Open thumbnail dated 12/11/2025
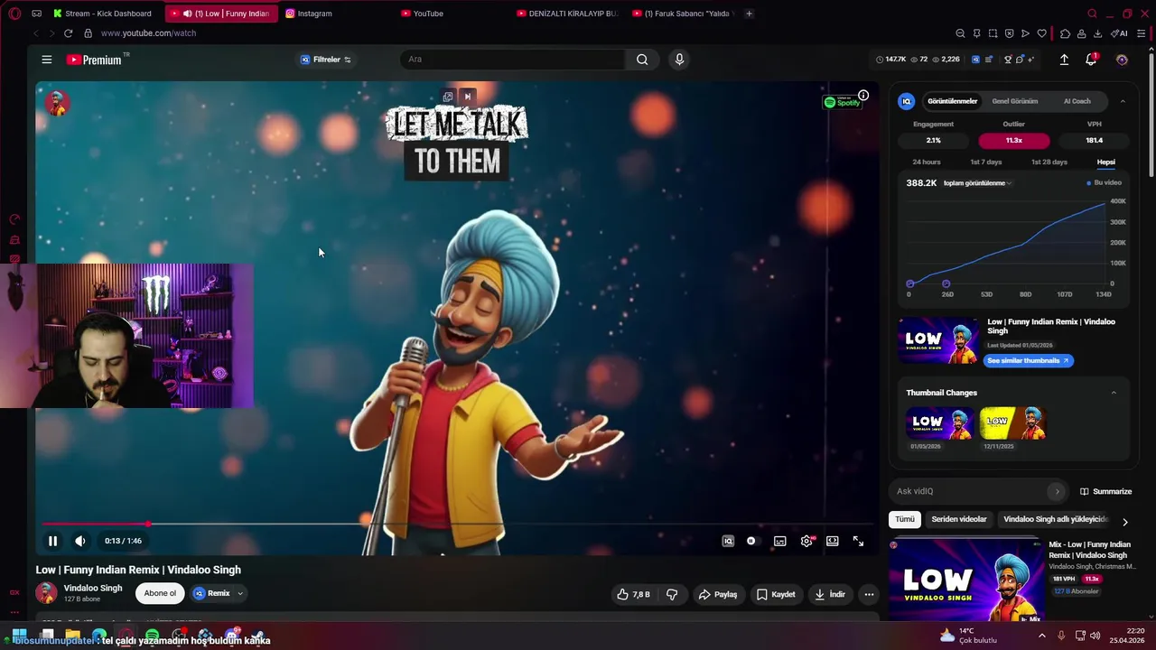Screen dimensions: 1156x650 [1013, 422]
